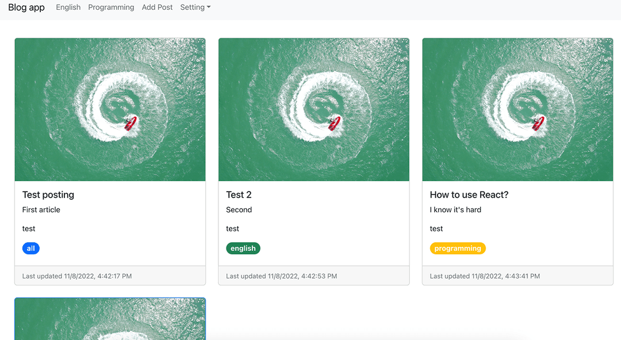
Task: Click the Setting dropdown caret arrow
Action: [x=209, y=7]
